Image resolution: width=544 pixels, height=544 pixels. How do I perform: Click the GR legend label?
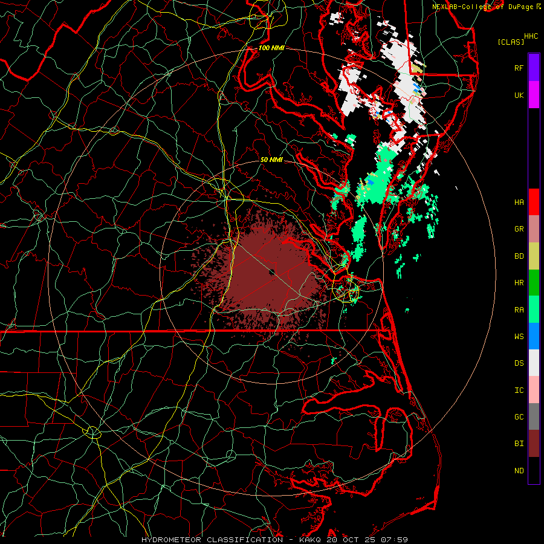tap(519, 229)
